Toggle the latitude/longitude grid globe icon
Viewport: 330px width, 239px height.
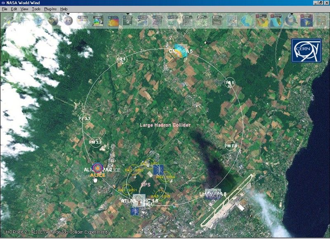(x=38, y=21)
